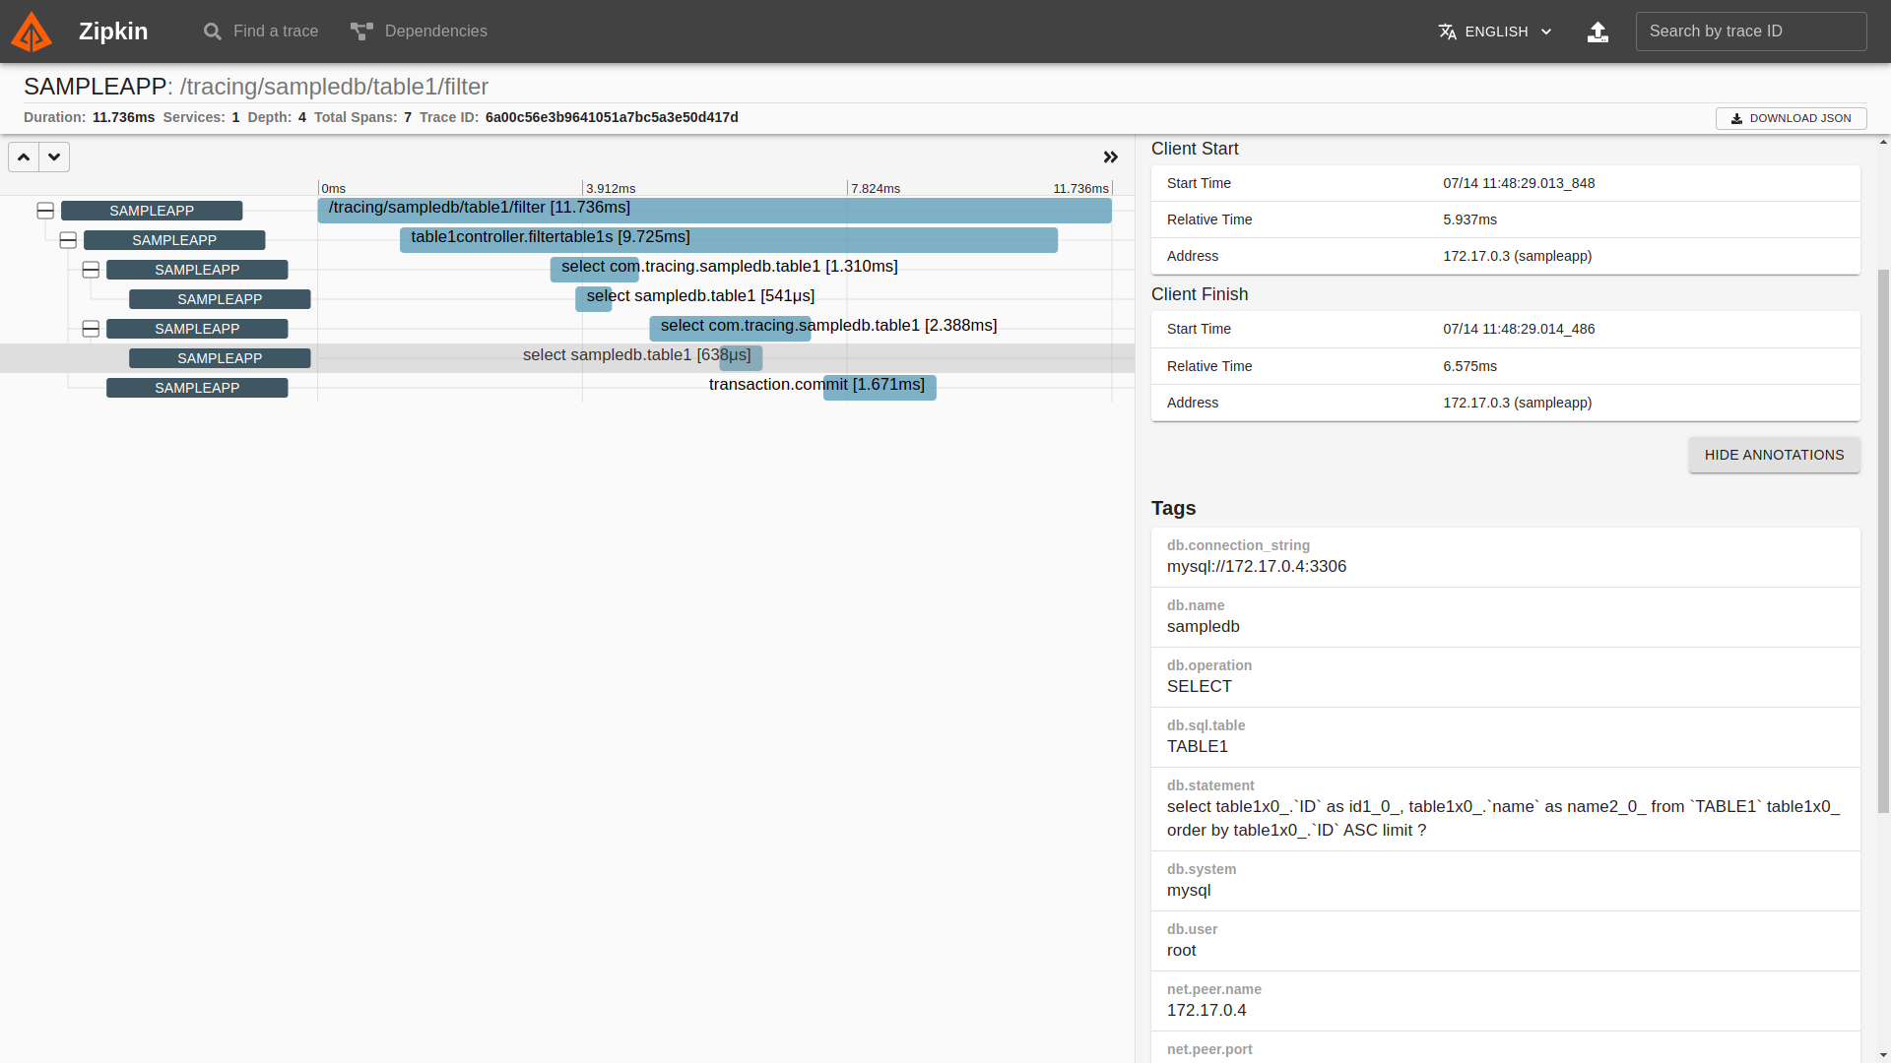Click the down arrow span navigation button
This screenshot has height=1063, width=1891.
coord(54,157)
